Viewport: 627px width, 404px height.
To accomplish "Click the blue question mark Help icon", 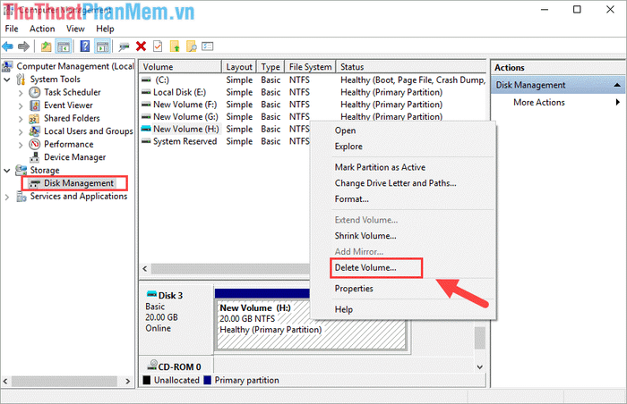I will (x=85, y=46).
